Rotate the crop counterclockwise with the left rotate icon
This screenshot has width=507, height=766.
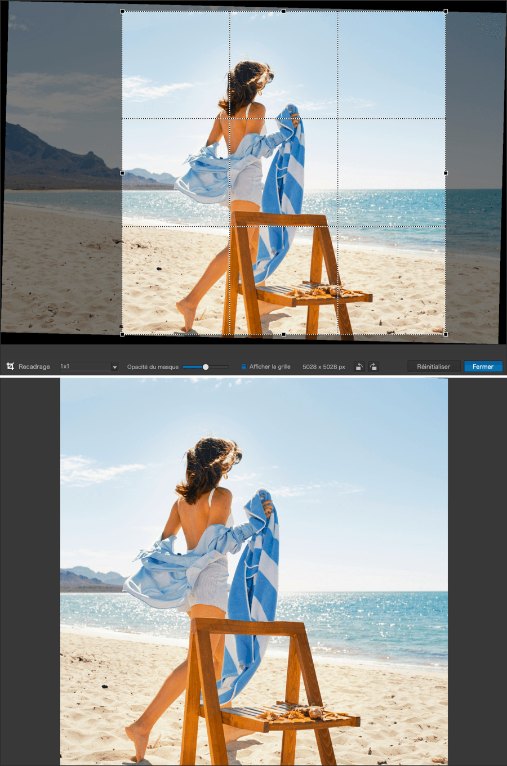(359, 366)
